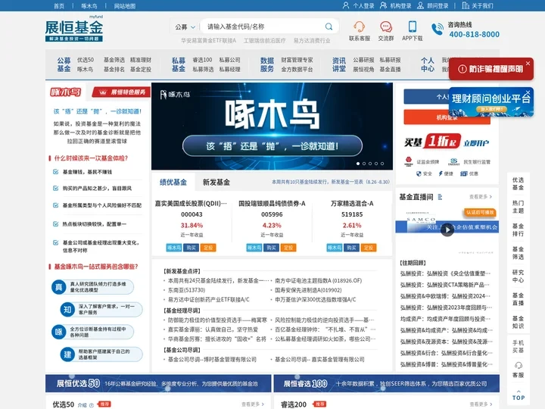545x409 pixels.
Task: Open 东南亚(513730) fund review
Action: (x=187, y=290)
